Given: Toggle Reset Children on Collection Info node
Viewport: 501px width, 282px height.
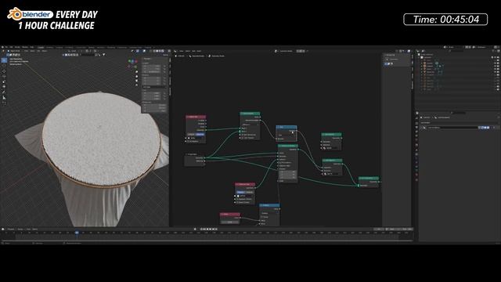Looking at the screenshot, I should tap(236, 202).
